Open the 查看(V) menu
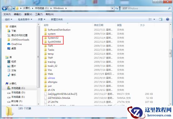 [28, 14]
